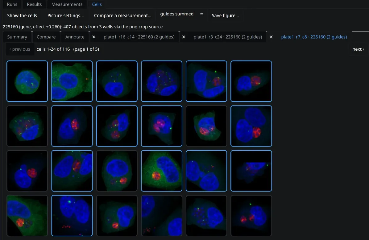Switch to the Results tab
This screenshot has width=369, height=240.
(x=34, y=4)
